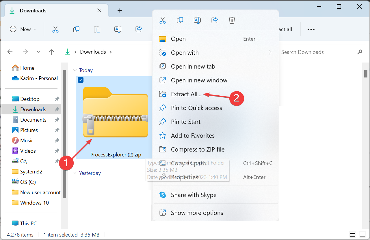Click the Delete trash icon in context menu
The height and width of the screenshot is (240, 370).
[232, 20]
